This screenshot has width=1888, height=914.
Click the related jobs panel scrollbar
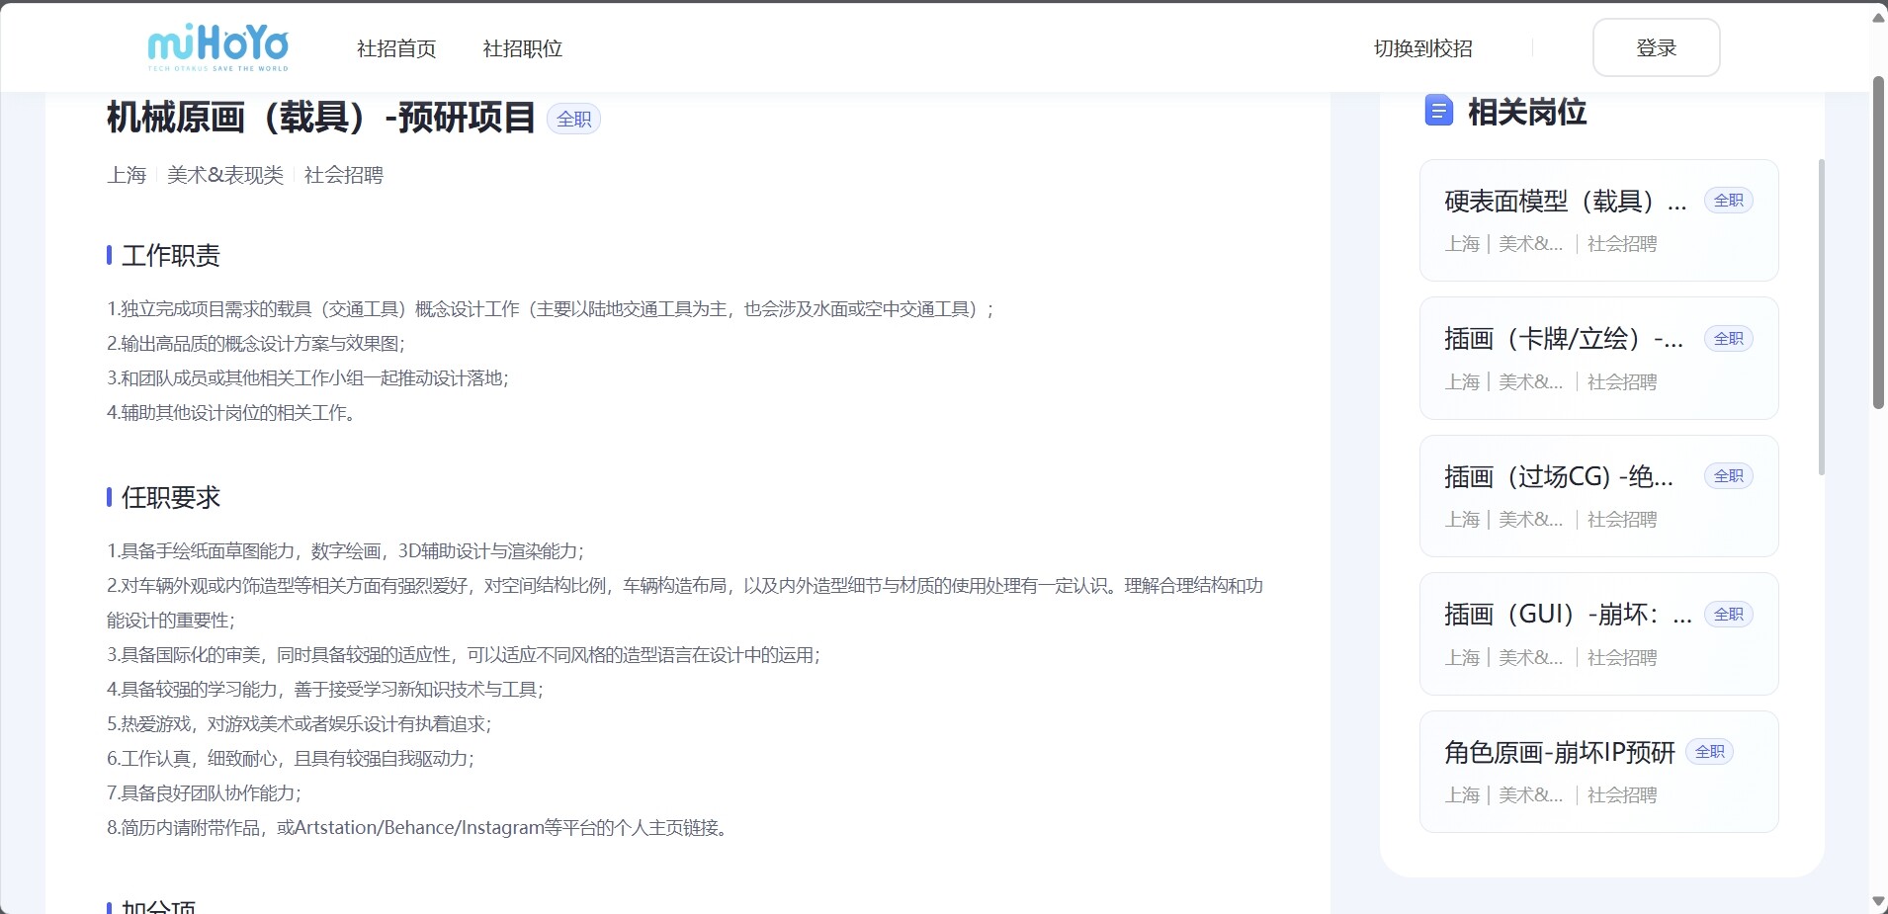coord(1822,316)
